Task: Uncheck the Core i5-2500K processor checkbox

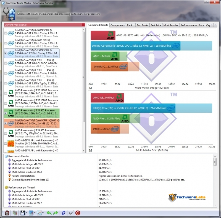Action: pyautogui.click(x=6, y=53)
